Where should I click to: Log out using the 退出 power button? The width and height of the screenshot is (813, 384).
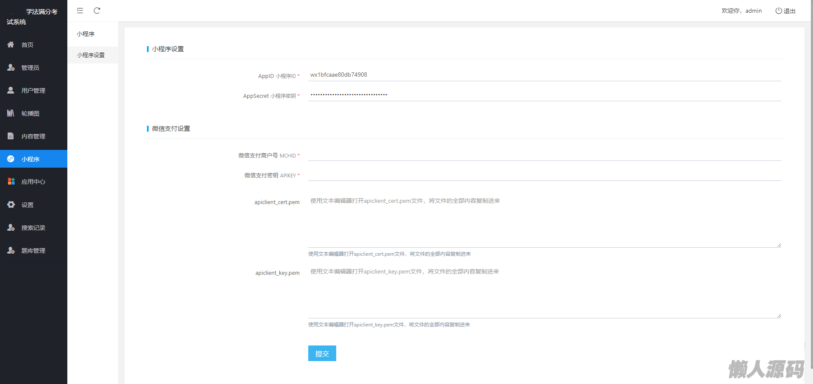click(785, 11)
